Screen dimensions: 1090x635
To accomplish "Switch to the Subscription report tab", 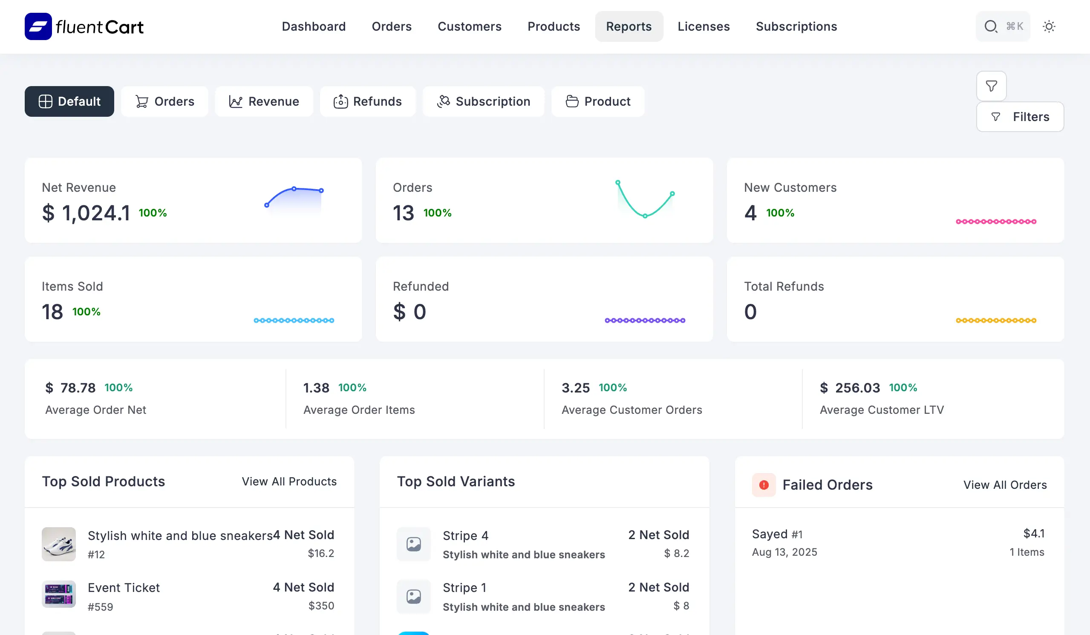I will [x=483, y=101].
